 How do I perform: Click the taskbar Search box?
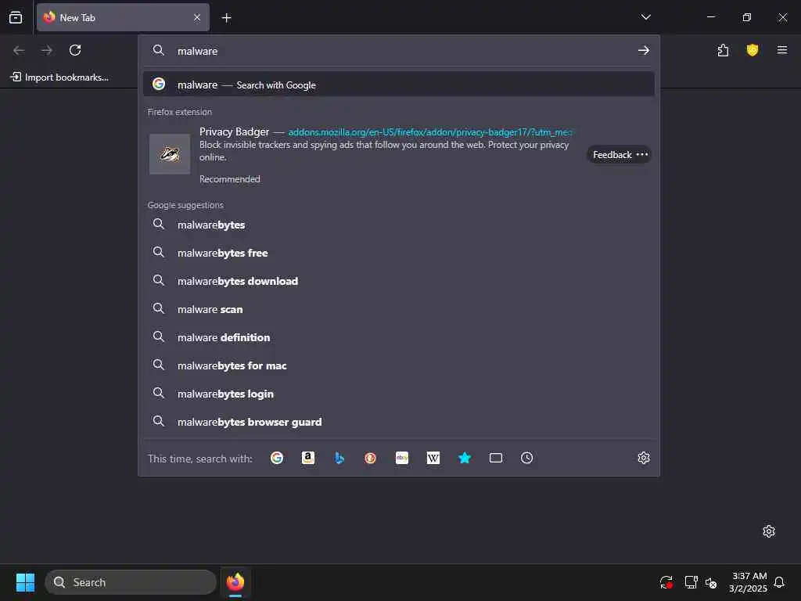(131, 582)
